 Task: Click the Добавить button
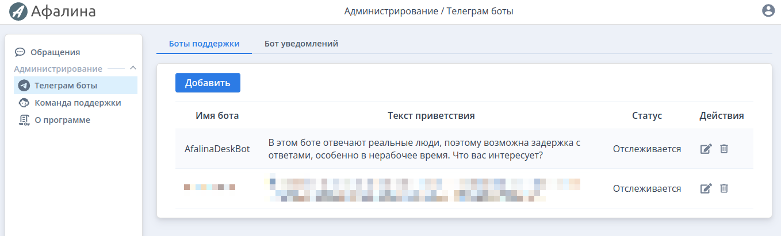pos(208,83)
